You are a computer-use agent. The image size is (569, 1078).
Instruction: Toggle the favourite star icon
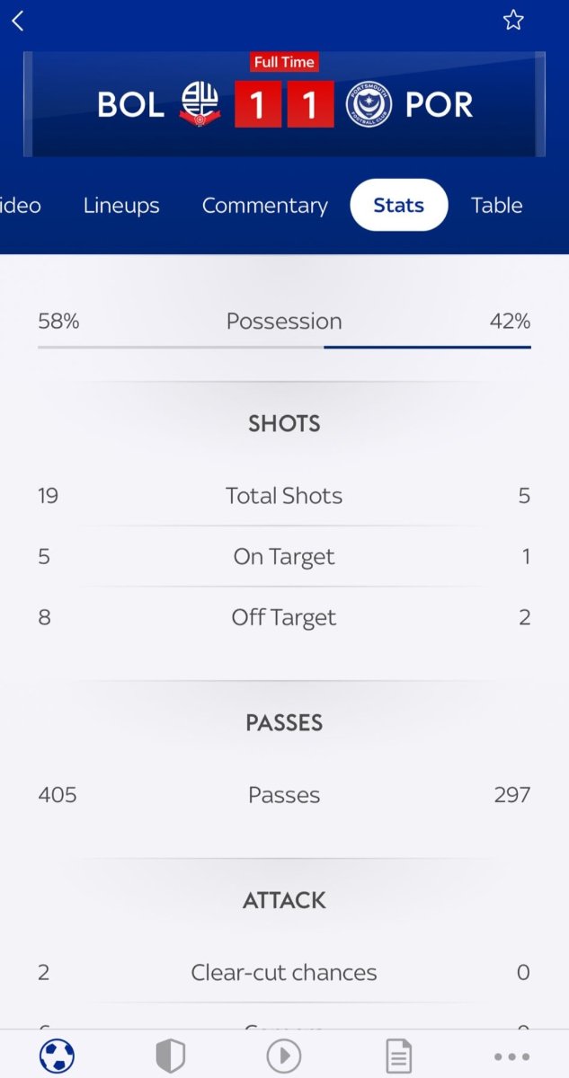[513, 20]
